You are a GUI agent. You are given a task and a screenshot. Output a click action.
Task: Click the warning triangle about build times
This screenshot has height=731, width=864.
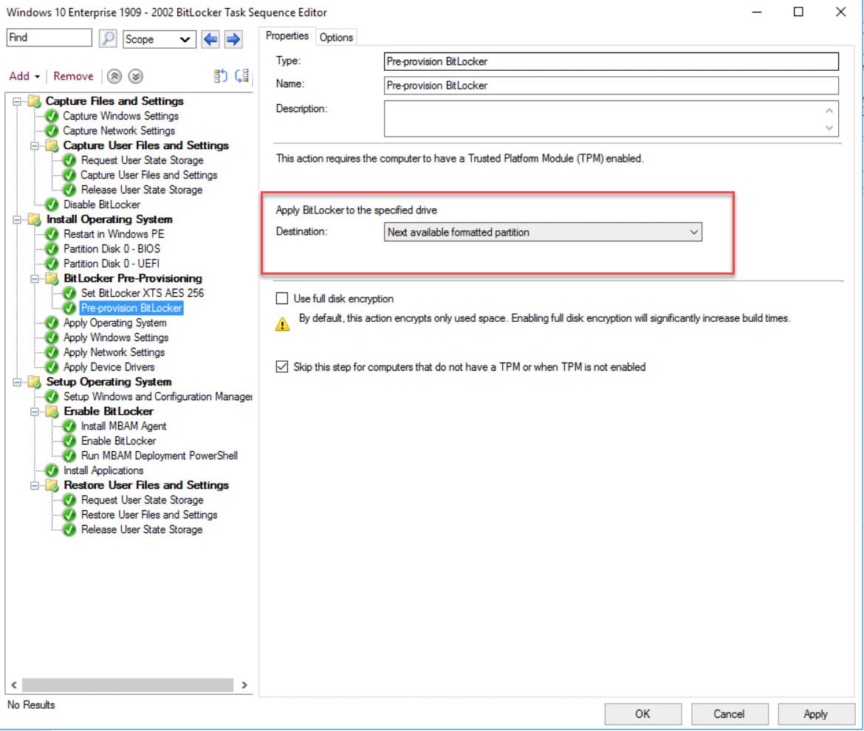pos(282,319)
